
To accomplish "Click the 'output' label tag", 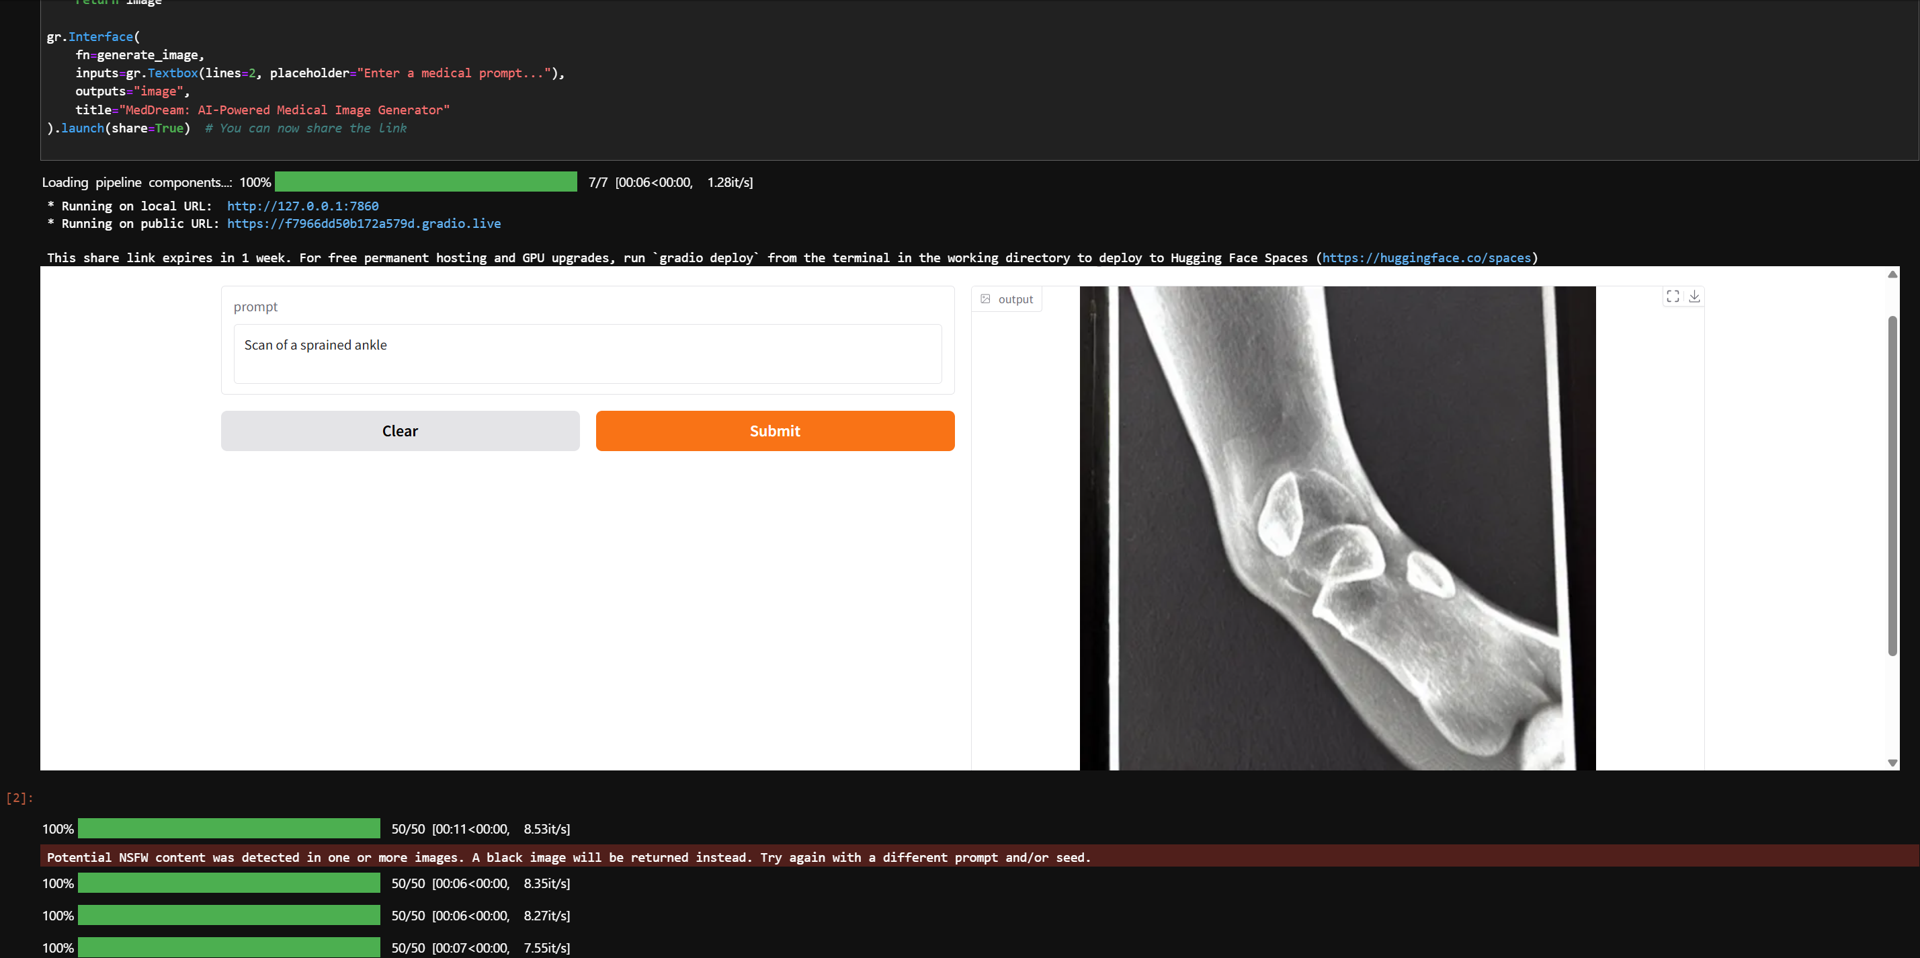I will tap(1015, 300).
